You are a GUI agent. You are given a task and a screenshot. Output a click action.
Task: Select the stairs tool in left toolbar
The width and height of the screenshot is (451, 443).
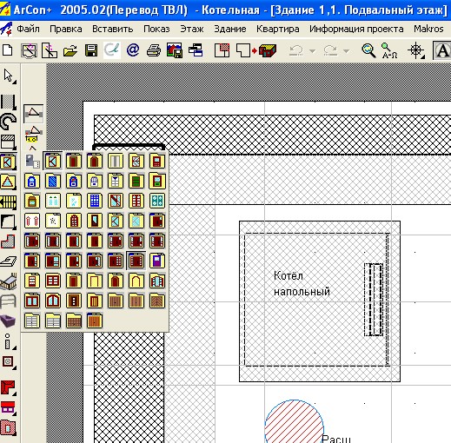coord(8,202)
